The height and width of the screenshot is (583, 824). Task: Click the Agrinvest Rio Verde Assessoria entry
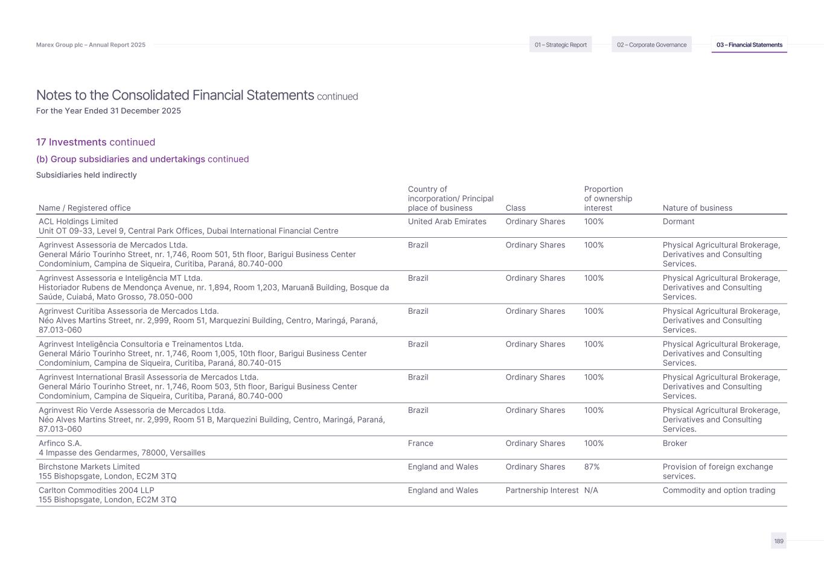(132, 410)
